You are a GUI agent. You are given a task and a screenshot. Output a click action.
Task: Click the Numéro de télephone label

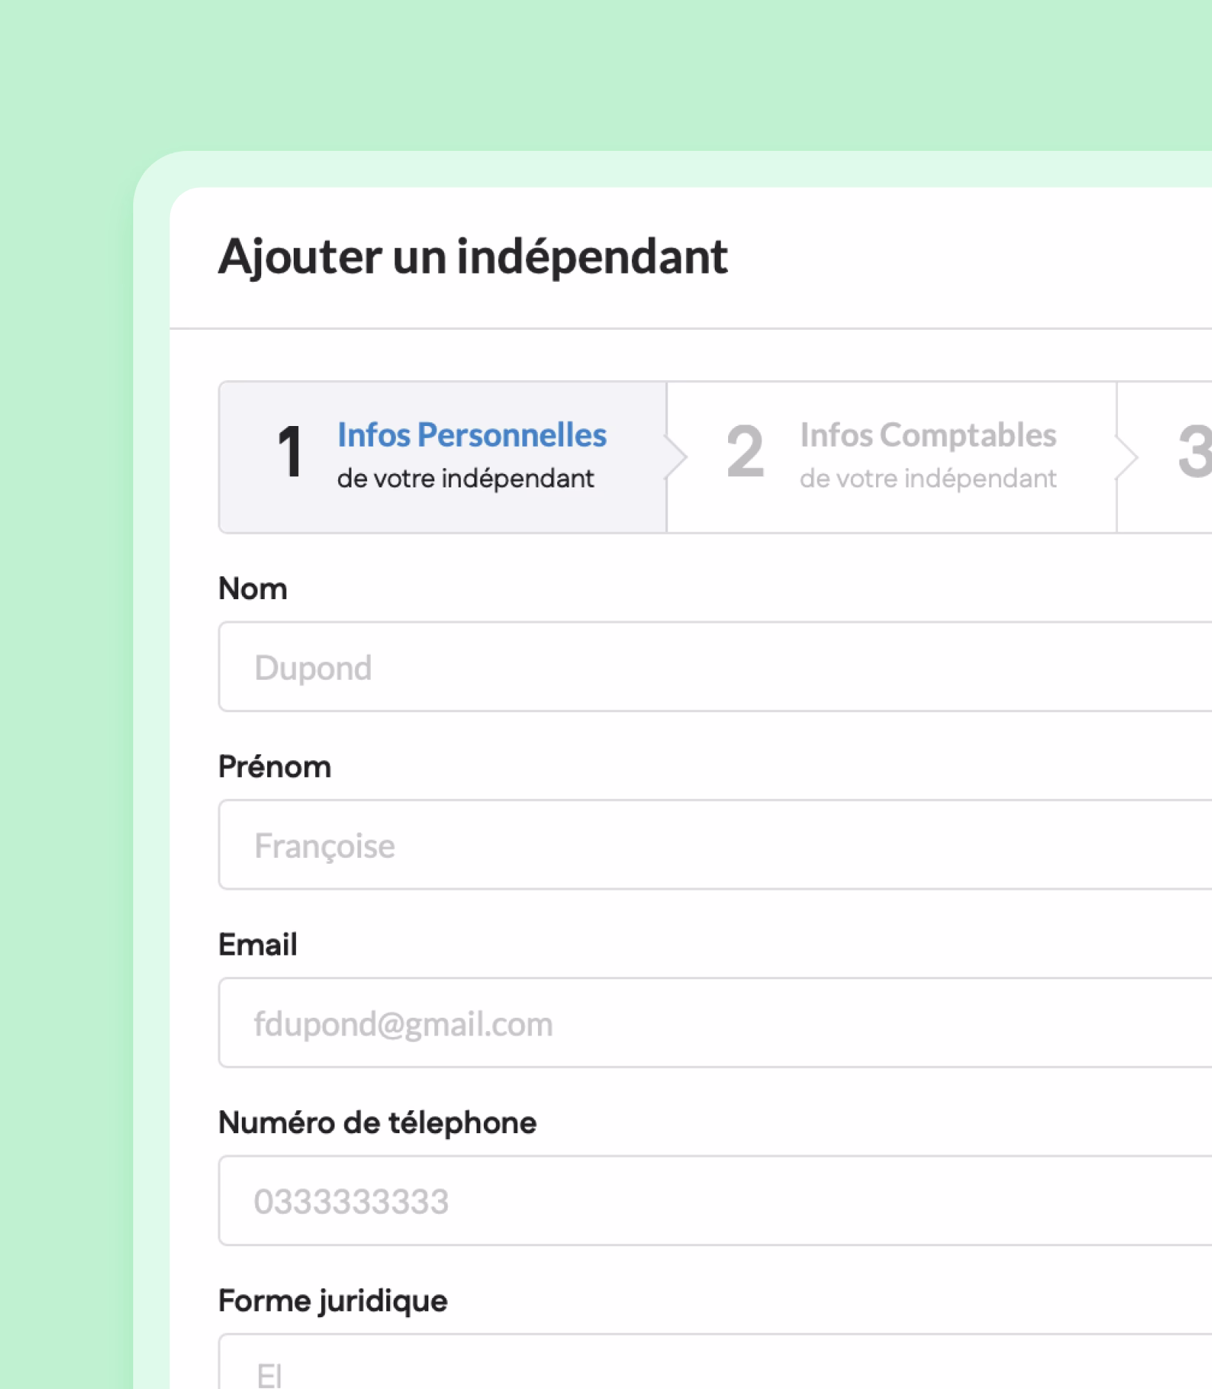(377, 1123)
